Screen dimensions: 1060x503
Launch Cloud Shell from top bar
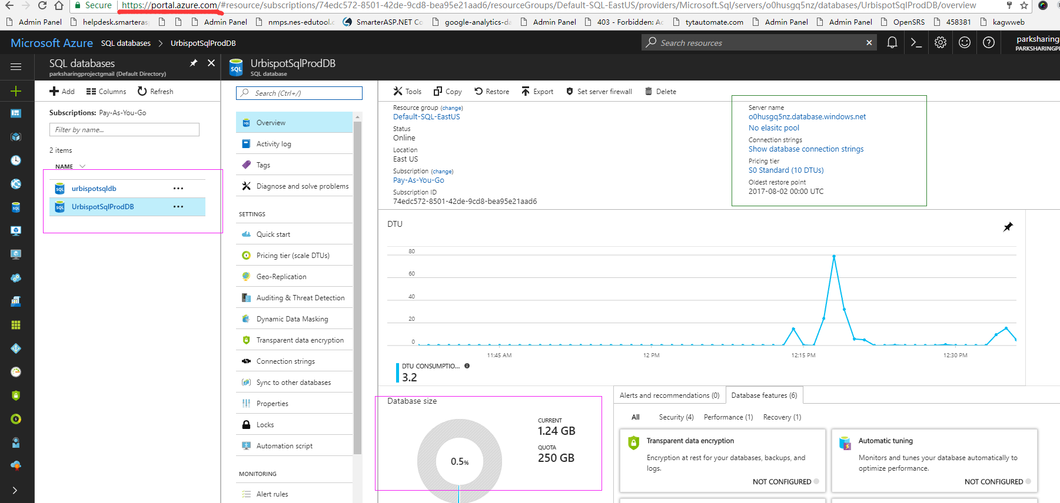[x=916, y=42]
